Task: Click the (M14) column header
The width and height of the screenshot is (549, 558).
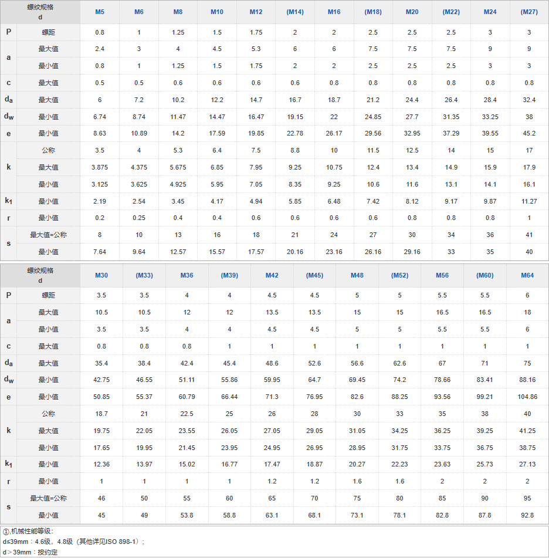Action: (x=295, y=12)
